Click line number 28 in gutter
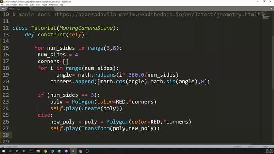 (x=6, y=135)
